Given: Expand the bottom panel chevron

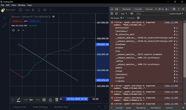Looking at the screenshot, I should tap(99, 107).
